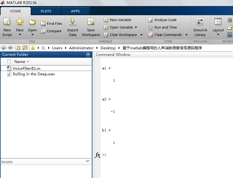The image size is (233, 178).
Task: Click the VoiceFilterB1.m file icon
Action: coord(9,68)
